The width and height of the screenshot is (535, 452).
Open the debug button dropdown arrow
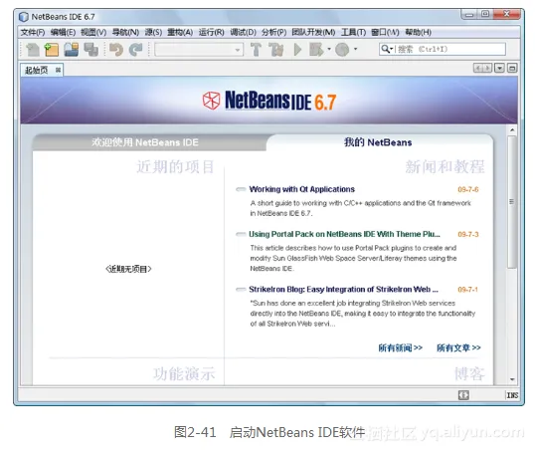click(329, 49)
